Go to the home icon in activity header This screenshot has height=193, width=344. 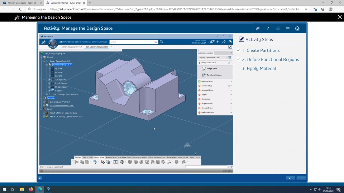(x=297, y=29)
